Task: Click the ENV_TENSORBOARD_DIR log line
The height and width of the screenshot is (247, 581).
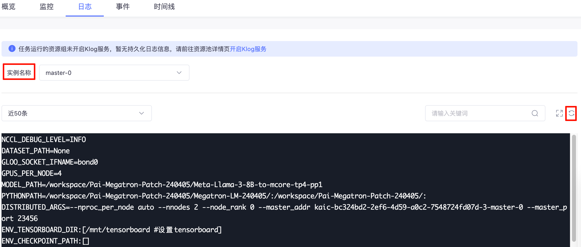Action: tap(112, 230)
